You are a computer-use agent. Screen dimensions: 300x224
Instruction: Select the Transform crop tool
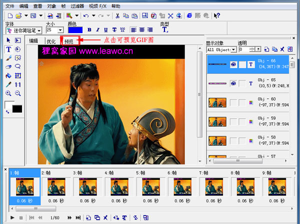(18, 76)
